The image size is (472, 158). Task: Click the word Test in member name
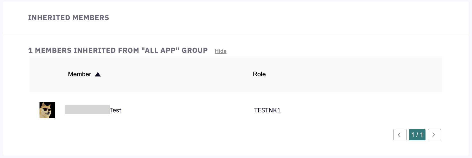click(x=115, y=110)
